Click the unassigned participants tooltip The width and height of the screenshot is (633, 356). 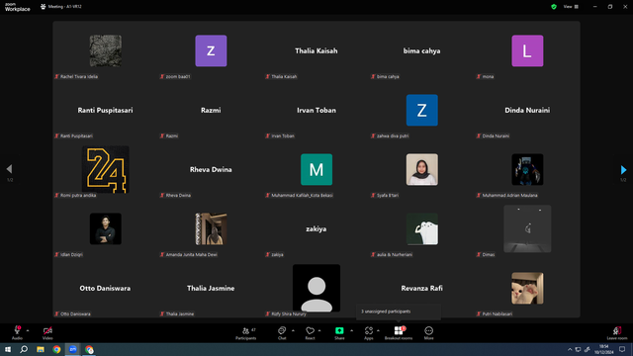point(399,311)
